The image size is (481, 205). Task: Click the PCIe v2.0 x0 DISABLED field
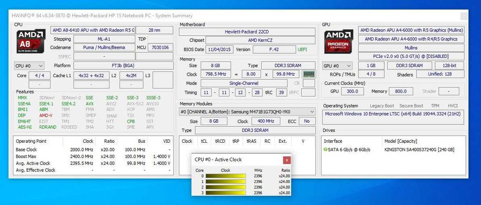pos(411,57)
